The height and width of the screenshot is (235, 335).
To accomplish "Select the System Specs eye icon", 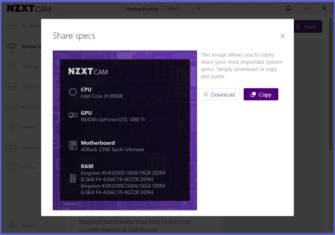I will pos(12,46).
